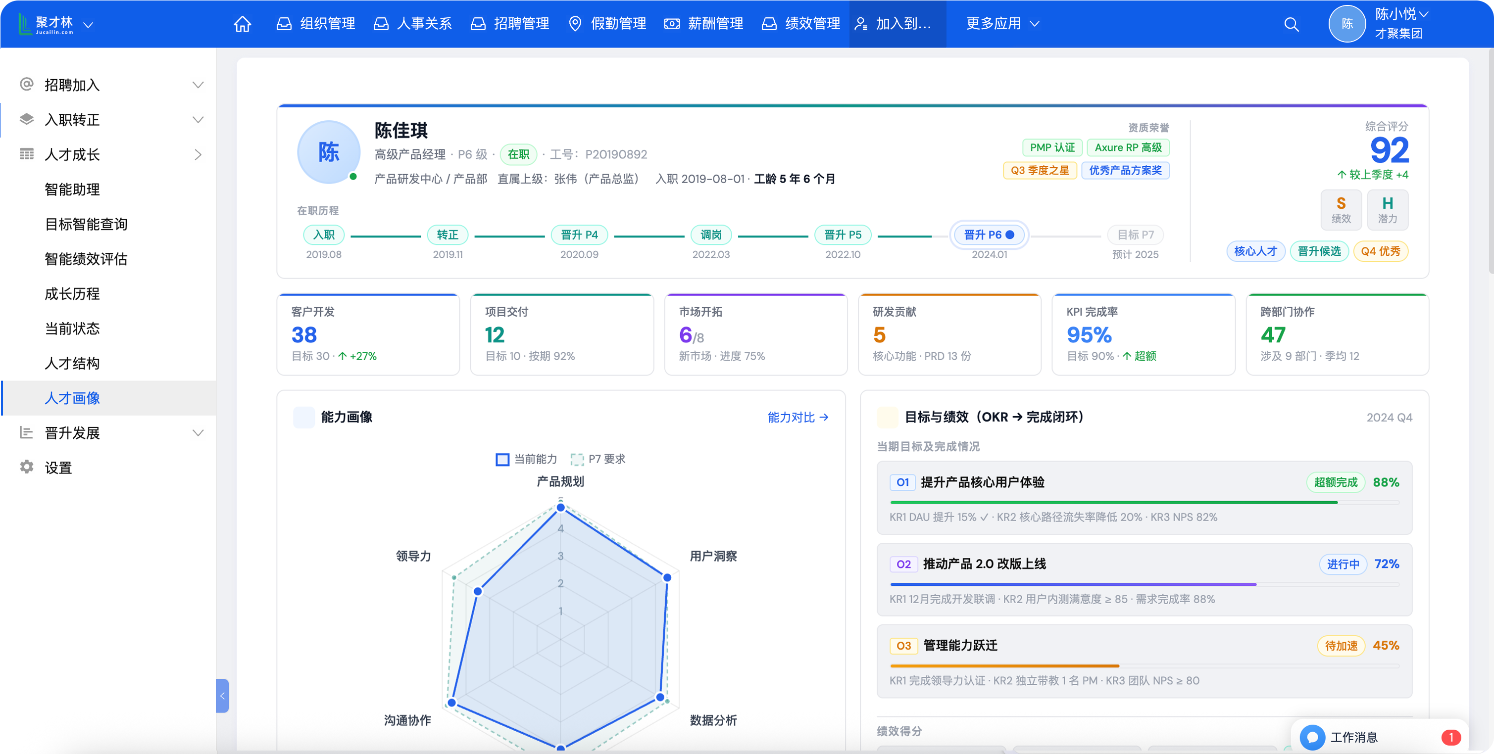Click the 聚才林 logo icon
Image resolution: width=1494 pixels, height=754 pixels.
click(x=25, y=24)
